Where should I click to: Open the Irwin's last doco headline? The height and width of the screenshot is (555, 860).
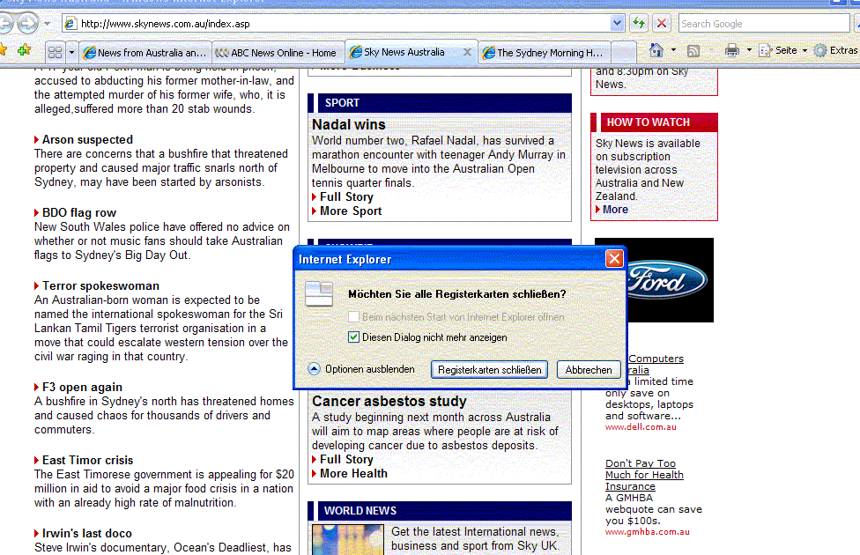click(x=86, y=533)
